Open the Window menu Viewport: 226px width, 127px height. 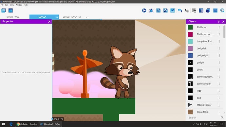[x=19, y=5]
